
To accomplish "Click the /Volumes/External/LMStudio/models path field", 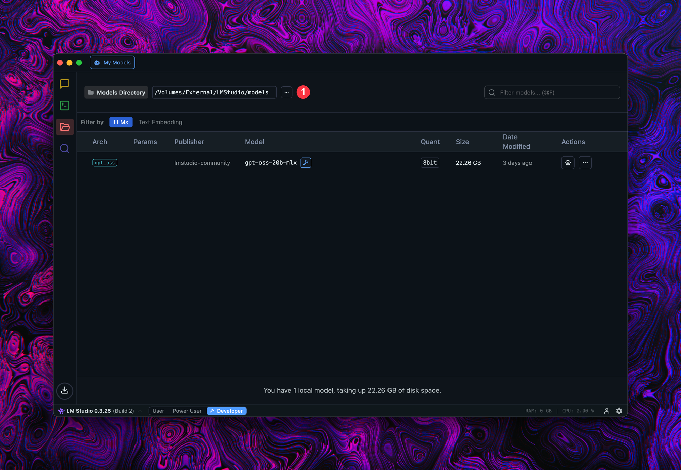I will point(214,92).
